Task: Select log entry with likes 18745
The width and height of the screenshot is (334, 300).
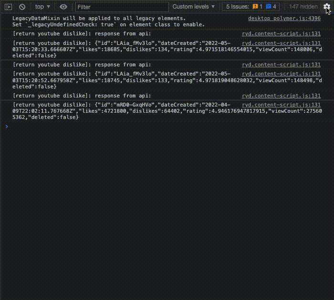Action: tap(167, 80)
